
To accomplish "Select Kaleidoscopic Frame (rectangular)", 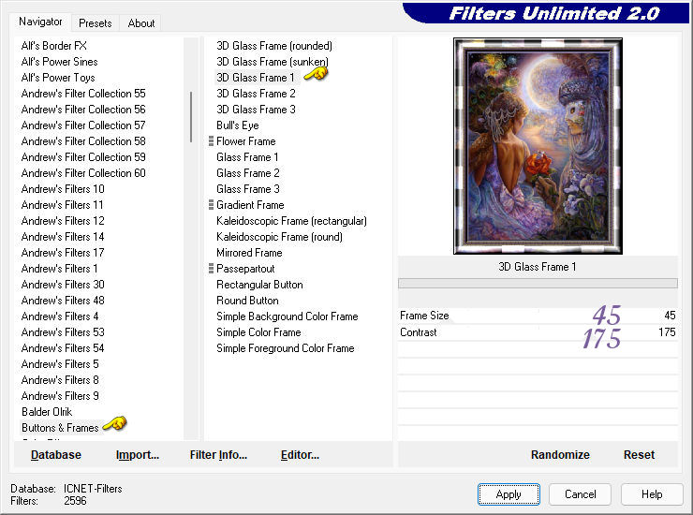I will point(291,221).
